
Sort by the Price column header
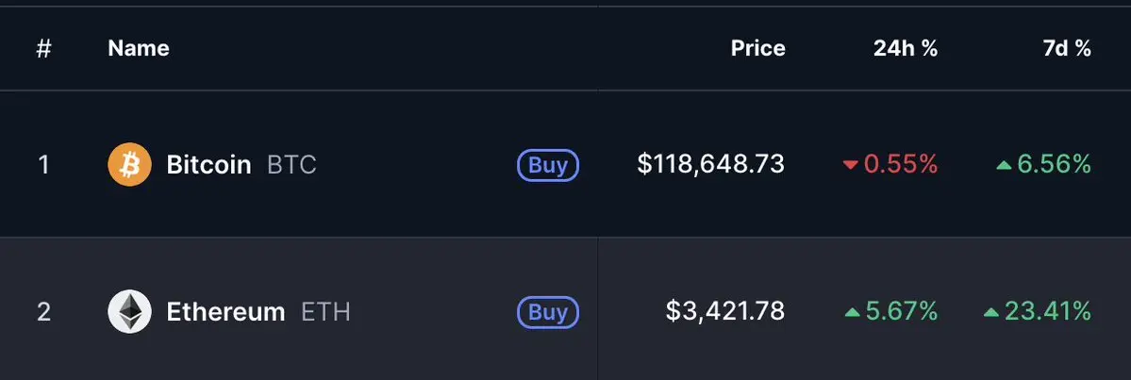758,48
